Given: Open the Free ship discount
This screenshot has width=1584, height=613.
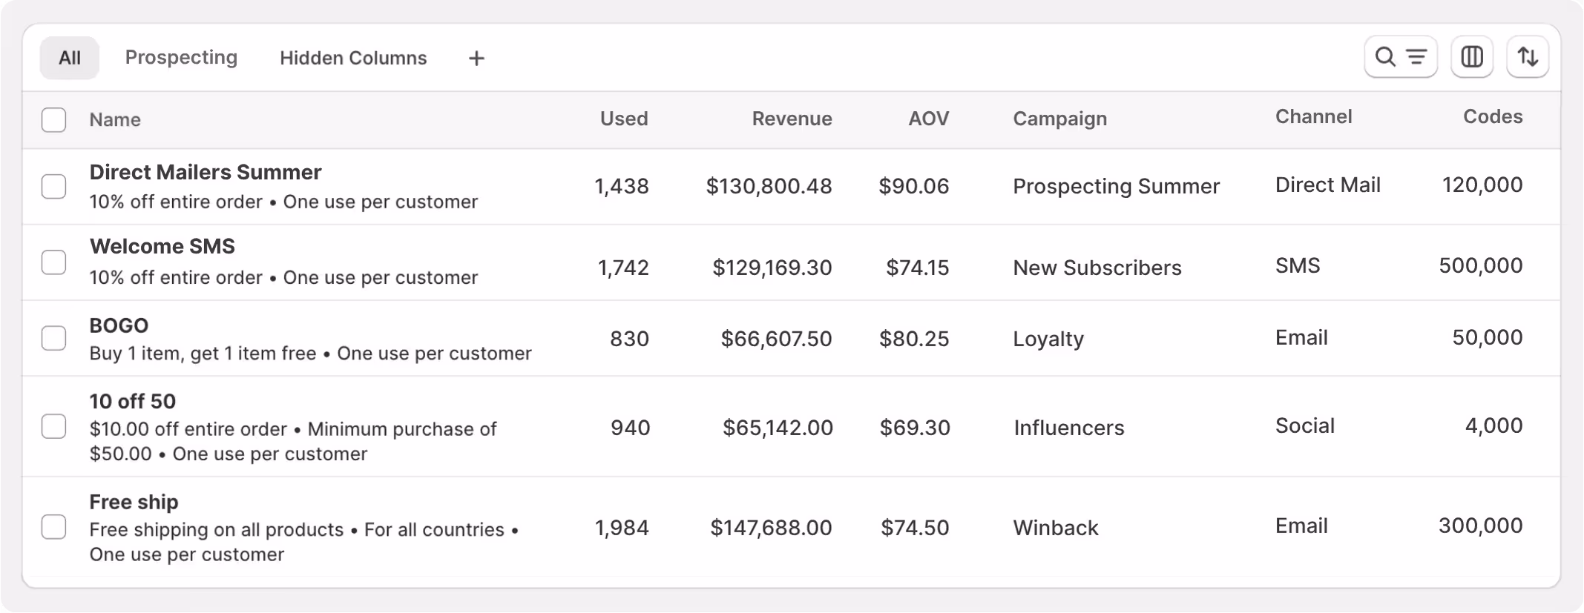Looking at the screenshot, I should (x=134, y=503).
